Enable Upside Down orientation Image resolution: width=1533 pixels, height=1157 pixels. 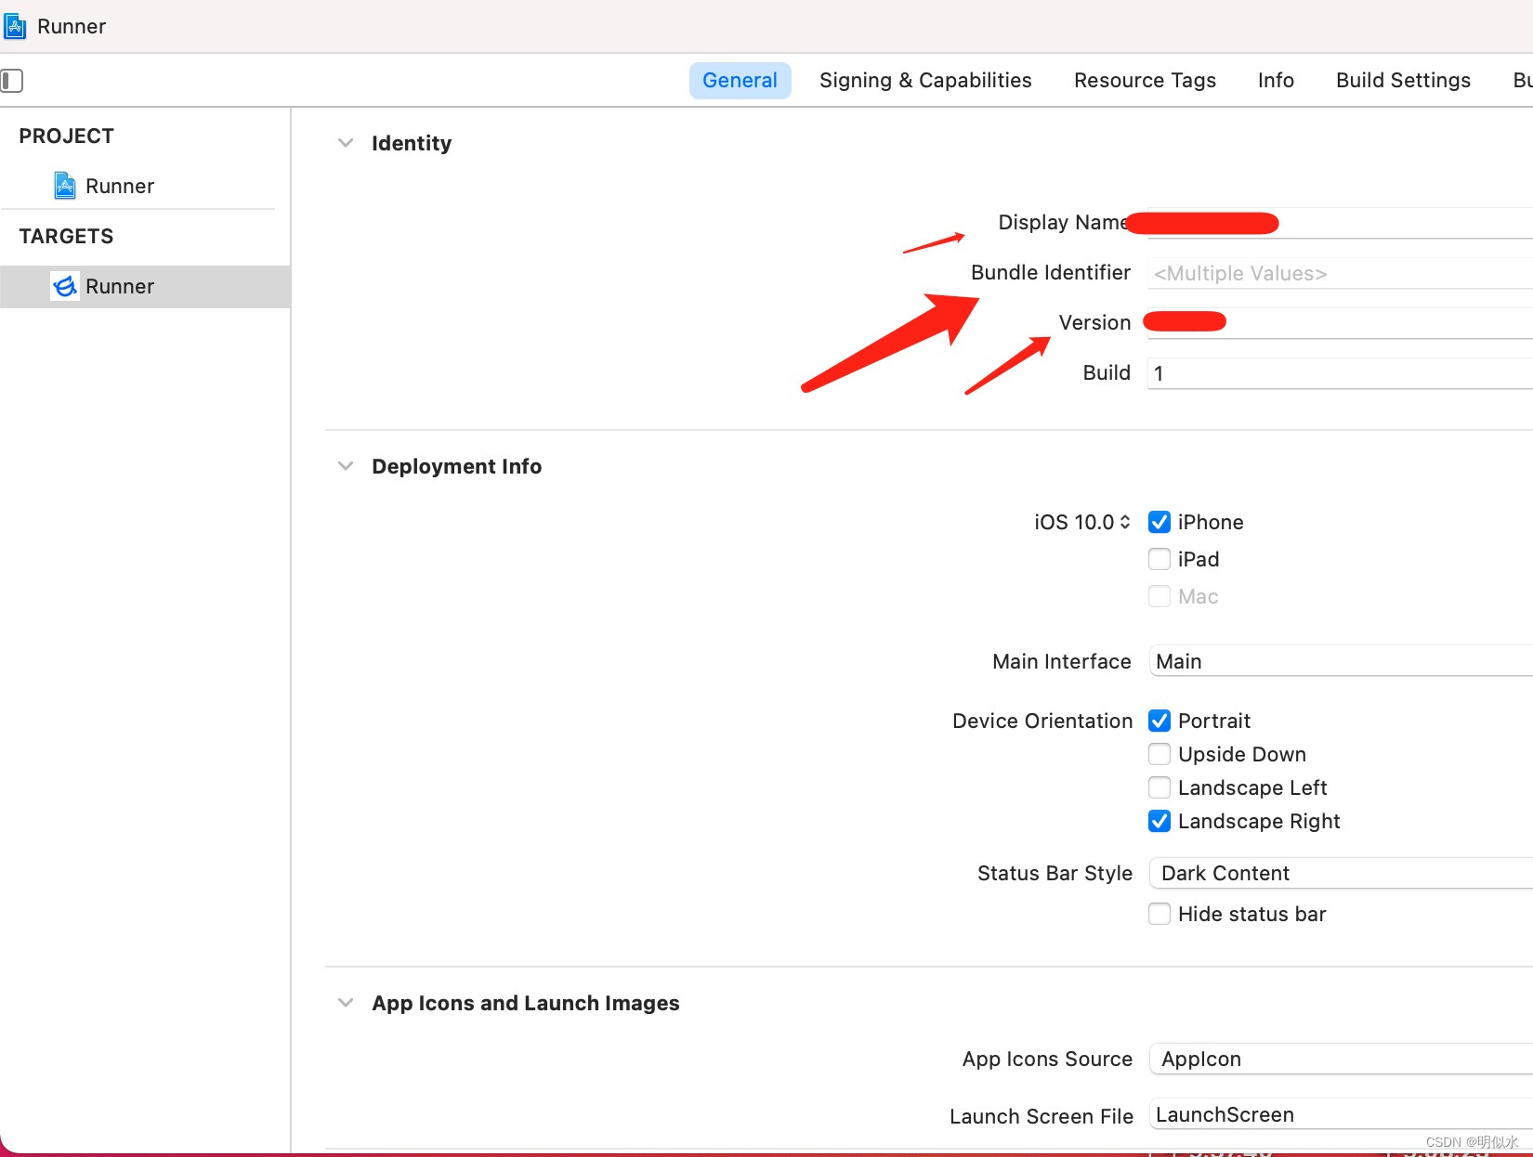tap(1160, 754)
